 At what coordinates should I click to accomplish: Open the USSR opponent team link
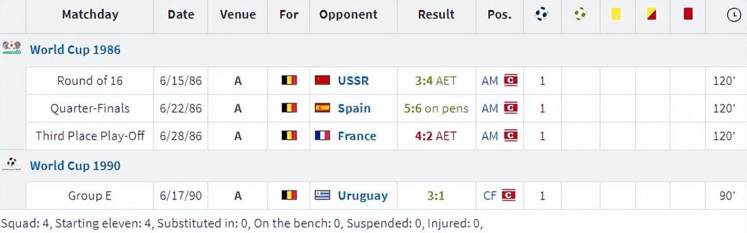click(x=353, y=80)
